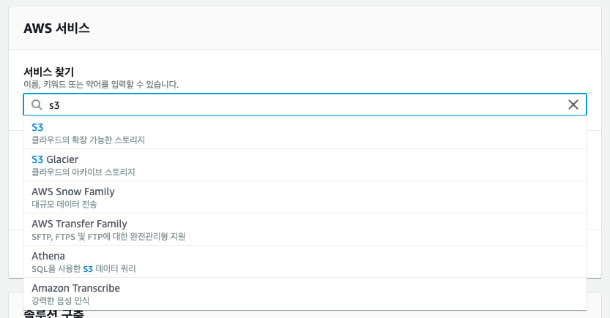Choose S3 Glacier from the suggestions
This screenshot has height=318, width=610.
tap(55, 159)
